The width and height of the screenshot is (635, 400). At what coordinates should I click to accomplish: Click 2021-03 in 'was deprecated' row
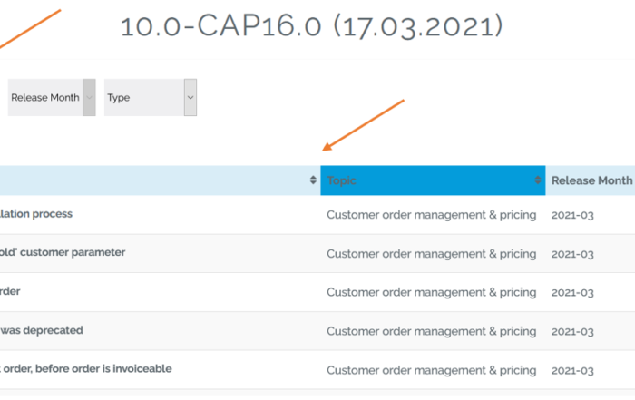(x=572, y=332)
